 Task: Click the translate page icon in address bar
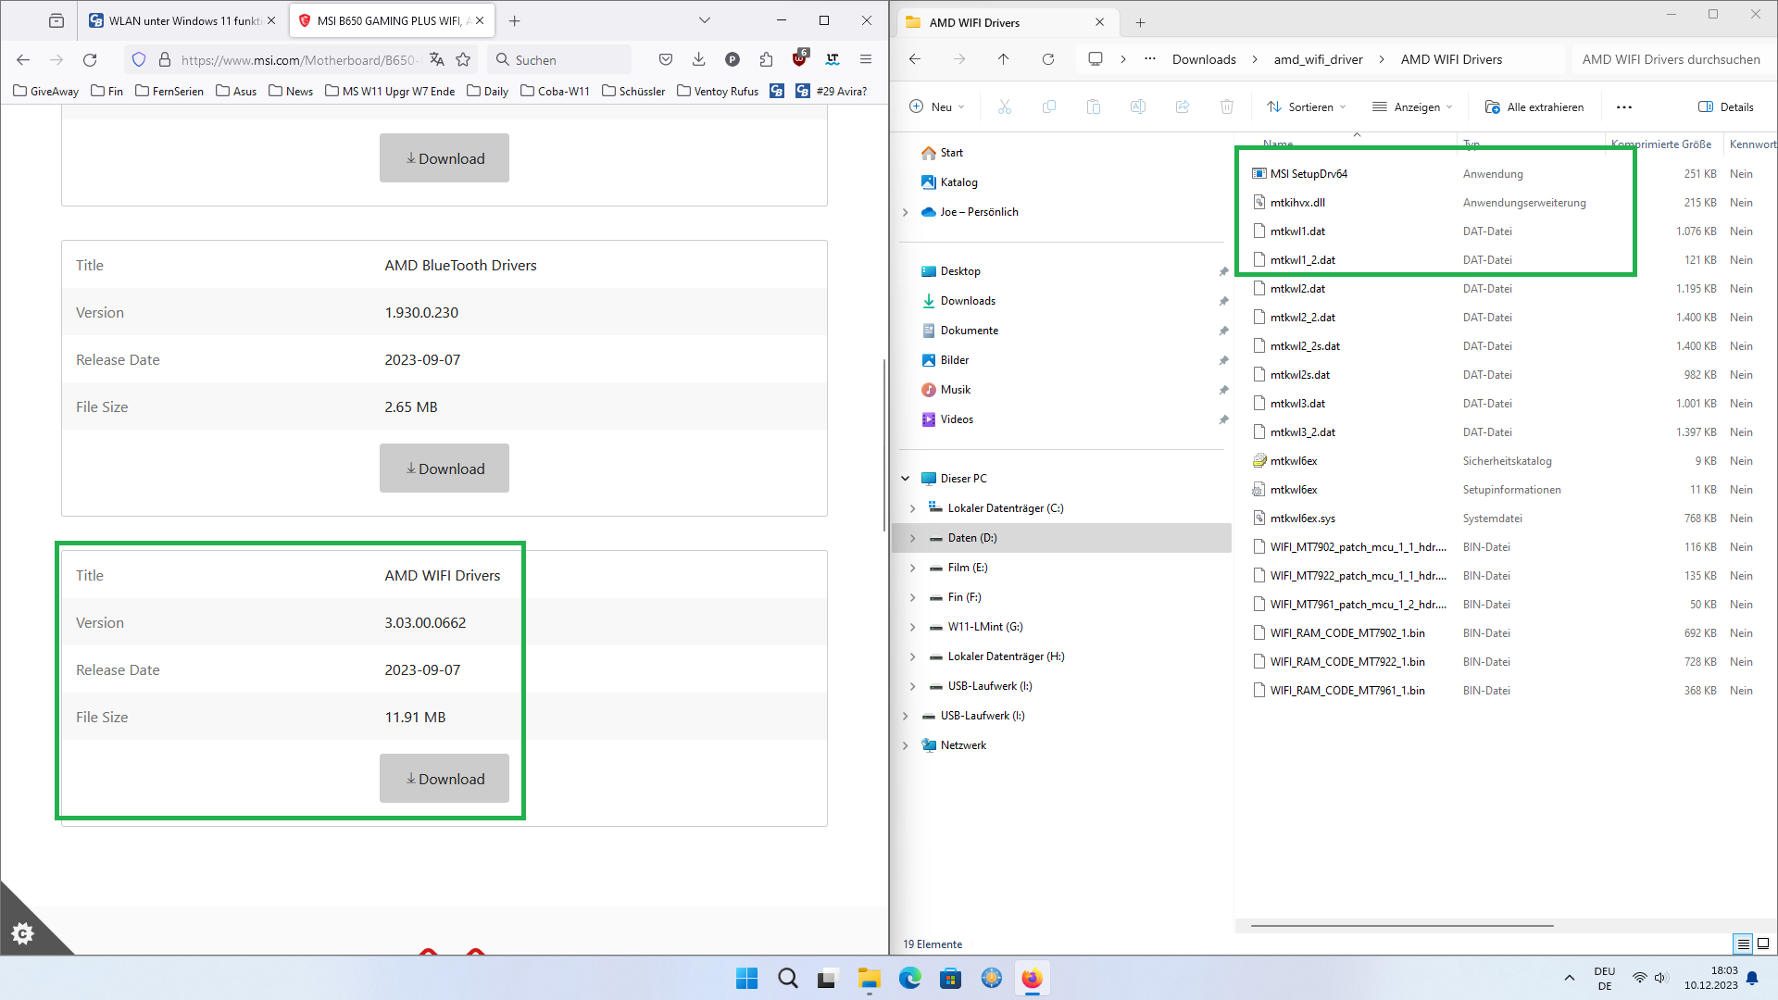pos(437,59)
